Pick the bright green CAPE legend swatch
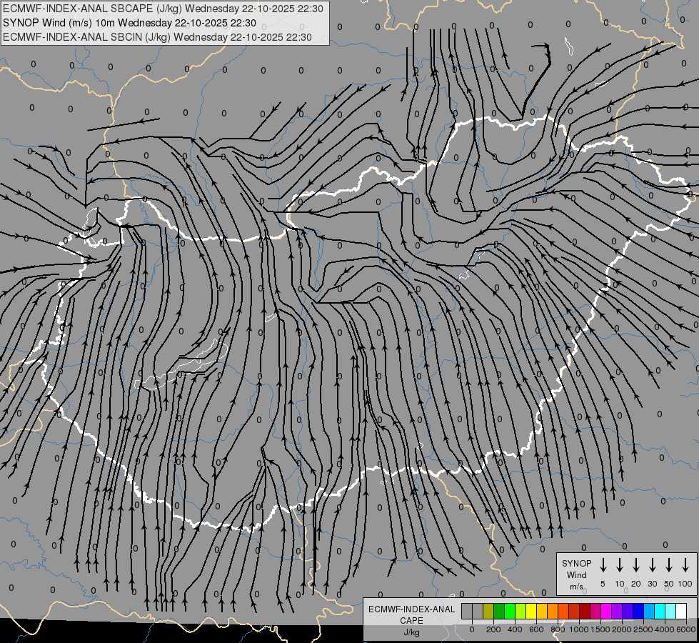Viewport: 699px width, 643px height. click(x=510, y=611)
